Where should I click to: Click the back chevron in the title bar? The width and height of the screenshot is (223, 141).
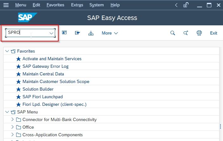pos(176,5)
